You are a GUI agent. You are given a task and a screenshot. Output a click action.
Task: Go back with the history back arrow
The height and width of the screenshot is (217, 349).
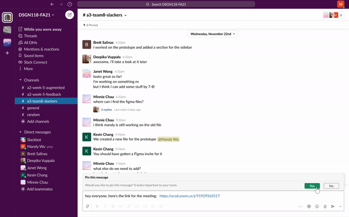pos(52,4)
